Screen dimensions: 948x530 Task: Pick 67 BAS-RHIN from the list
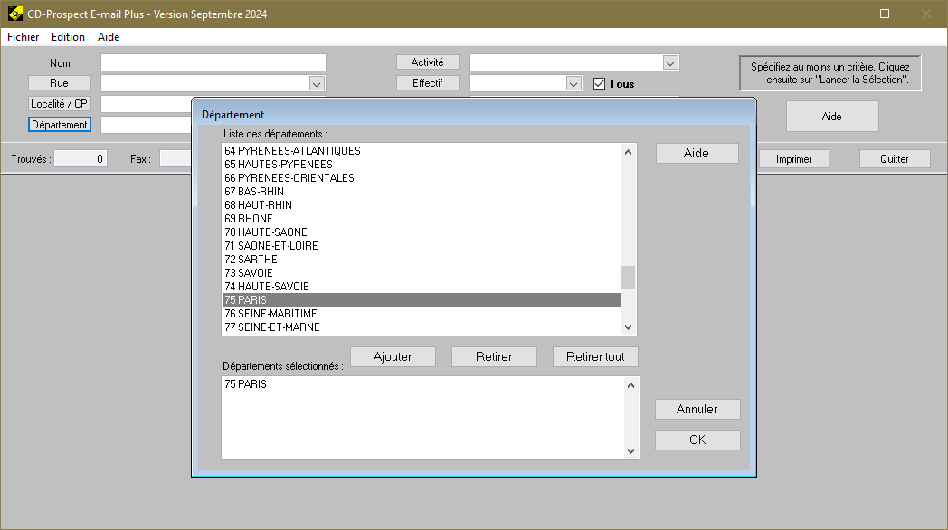[x=254, y=192]
